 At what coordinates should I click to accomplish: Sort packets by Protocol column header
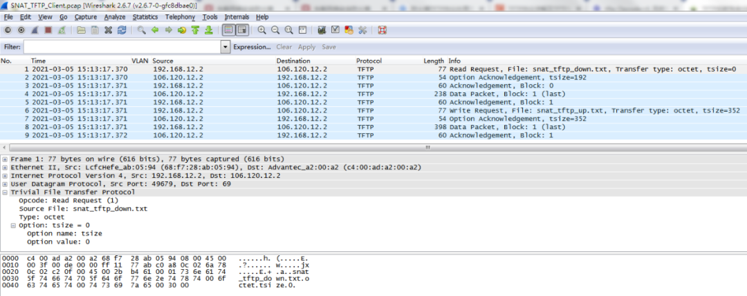point(369,61)
